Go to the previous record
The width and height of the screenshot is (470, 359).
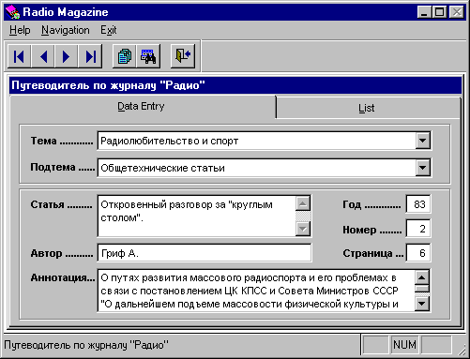pos(43,56)
